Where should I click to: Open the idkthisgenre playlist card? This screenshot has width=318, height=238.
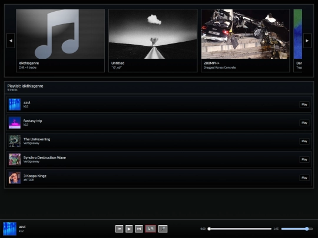point(61,41)
